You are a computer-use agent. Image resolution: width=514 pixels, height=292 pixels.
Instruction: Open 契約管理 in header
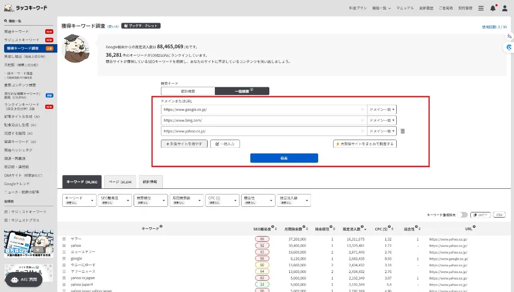465,8
